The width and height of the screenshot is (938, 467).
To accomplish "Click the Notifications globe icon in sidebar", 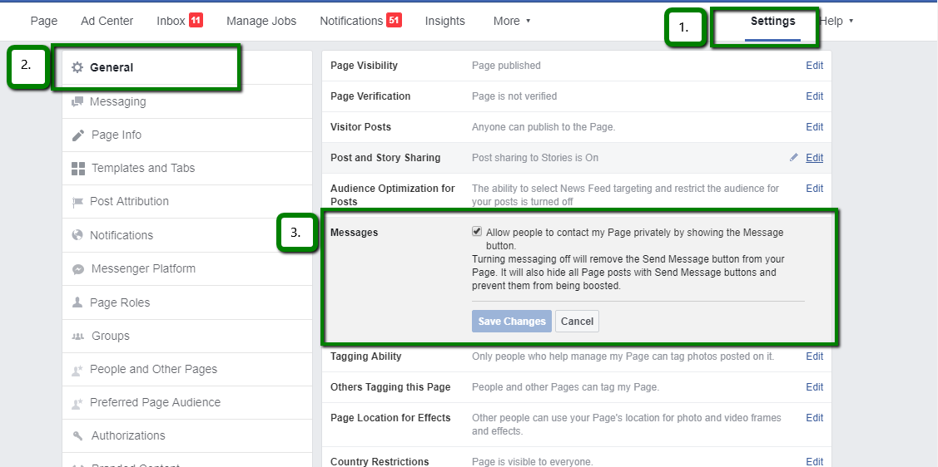I will pos(77,235).
